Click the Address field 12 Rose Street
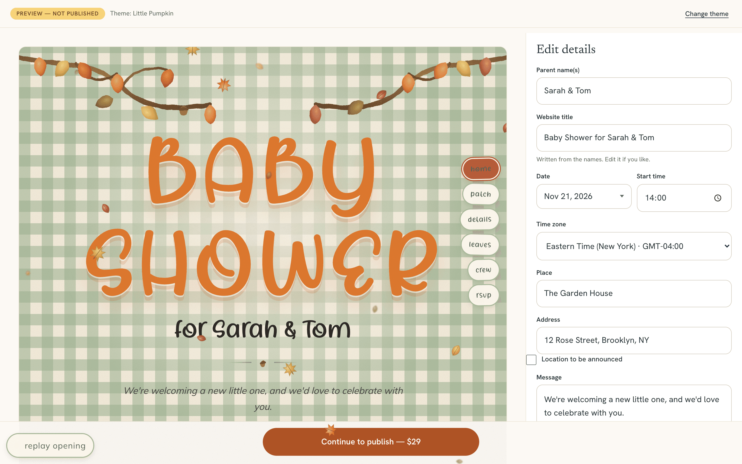The height and width of the screenshot is (464, 742). point(634,340)
